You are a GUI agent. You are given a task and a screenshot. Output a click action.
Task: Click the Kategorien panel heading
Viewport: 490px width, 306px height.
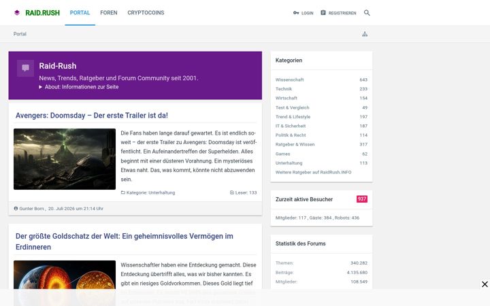289,61
